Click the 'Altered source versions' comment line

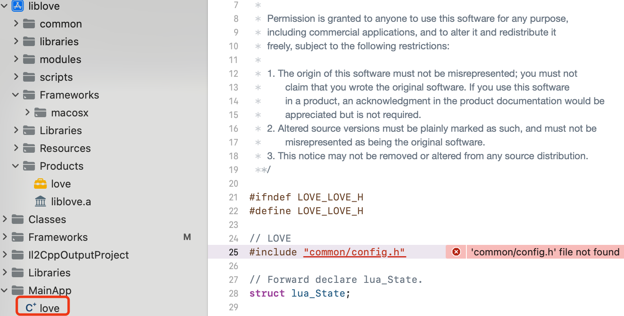432,129
